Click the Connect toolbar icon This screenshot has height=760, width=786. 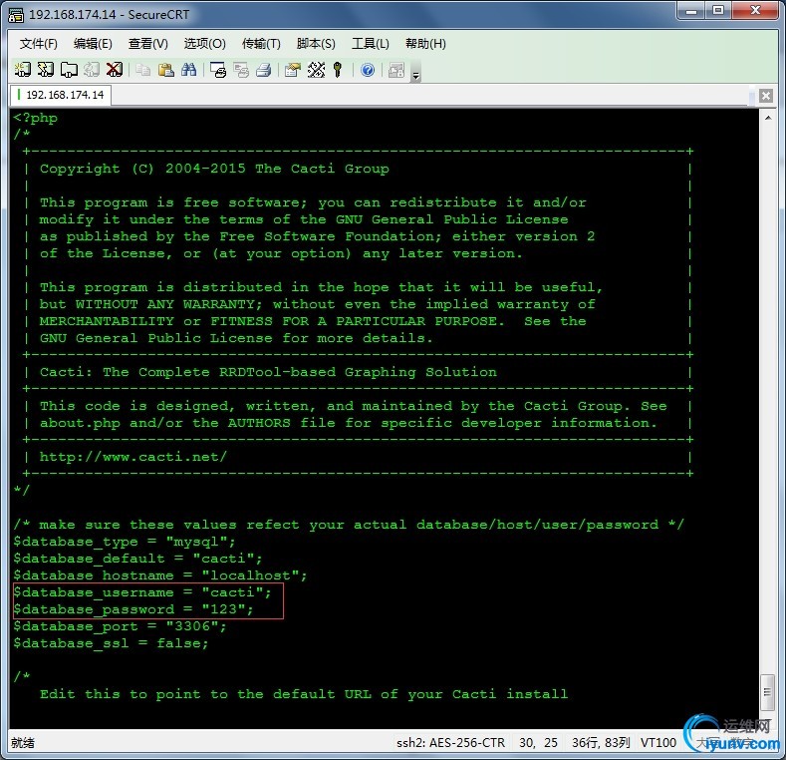(x=23, y=70)
